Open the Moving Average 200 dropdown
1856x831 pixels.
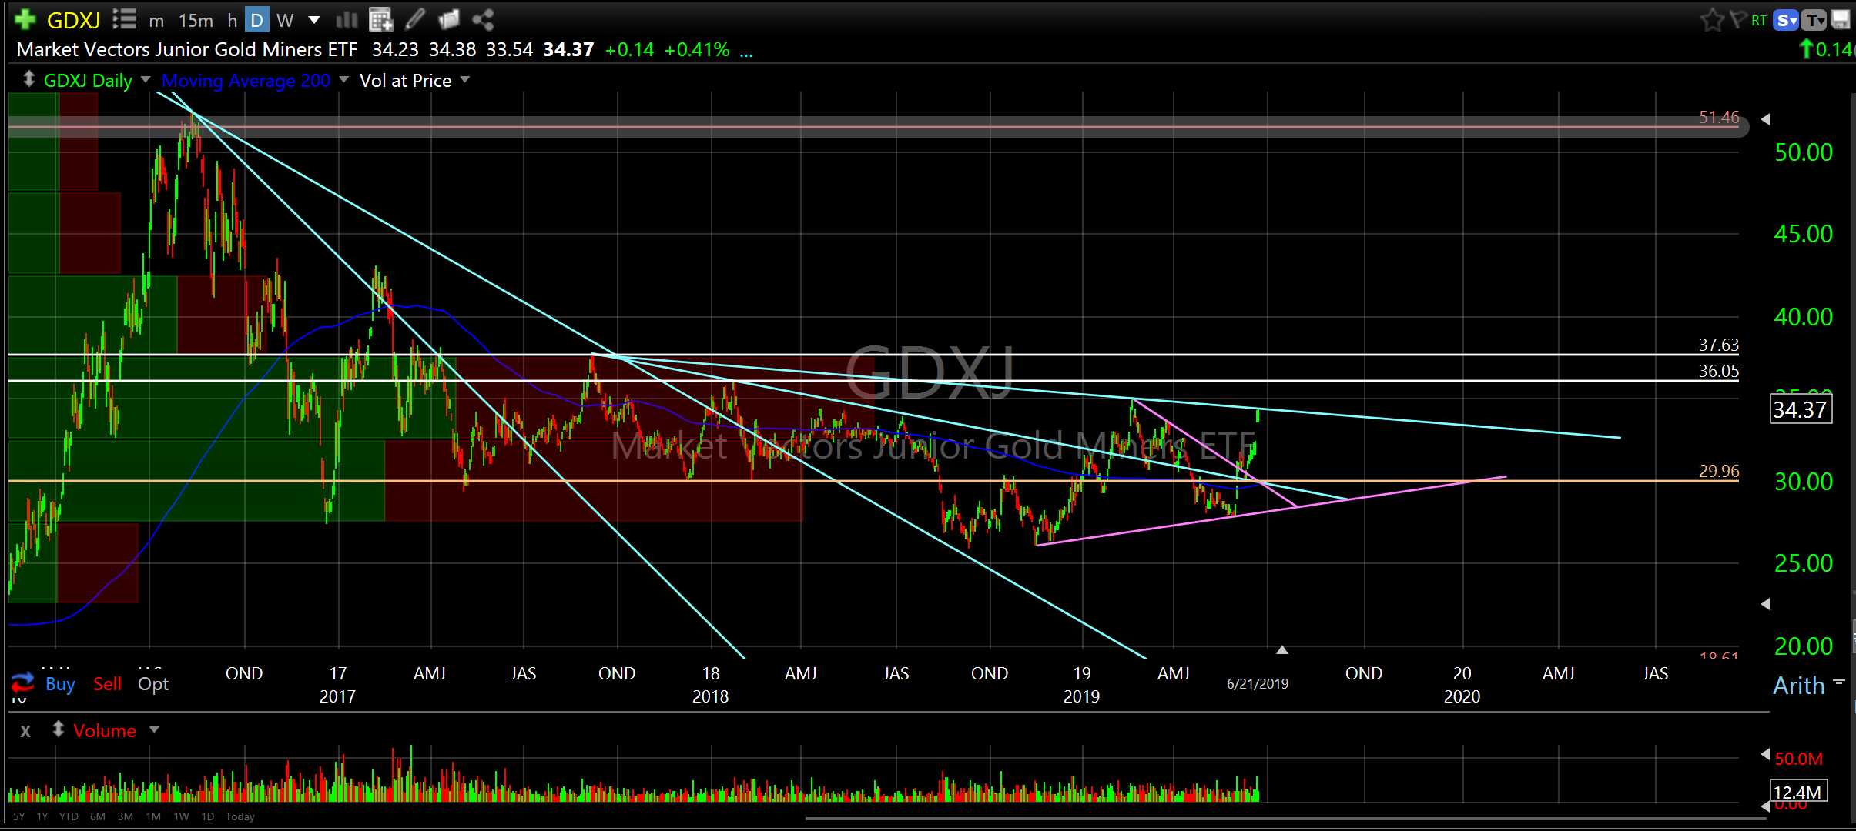(x=344, y=80)
